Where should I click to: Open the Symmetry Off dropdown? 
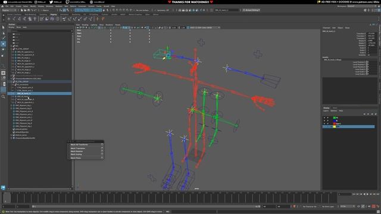click(163, 10)
